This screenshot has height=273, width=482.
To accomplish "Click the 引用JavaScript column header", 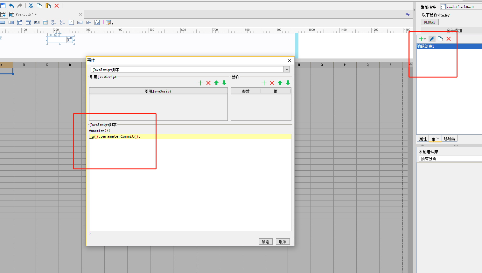I will pos(158,91).
